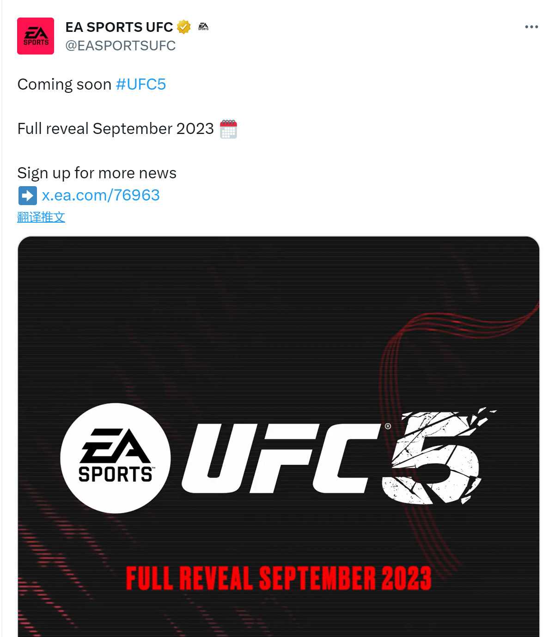Click the gold verified badge

click(184, 26)
